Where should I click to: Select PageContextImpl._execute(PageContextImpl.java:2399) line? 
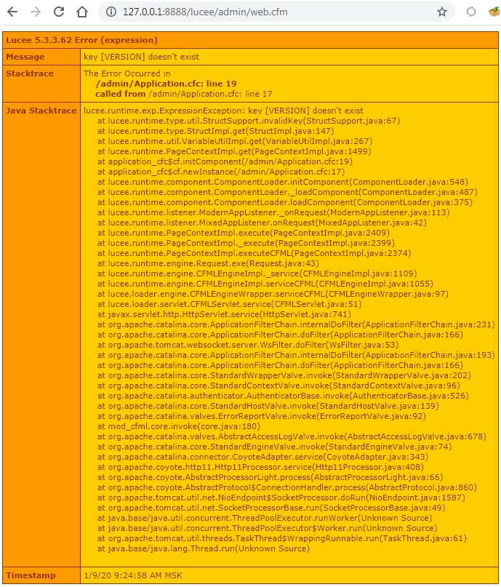(247, 243)
